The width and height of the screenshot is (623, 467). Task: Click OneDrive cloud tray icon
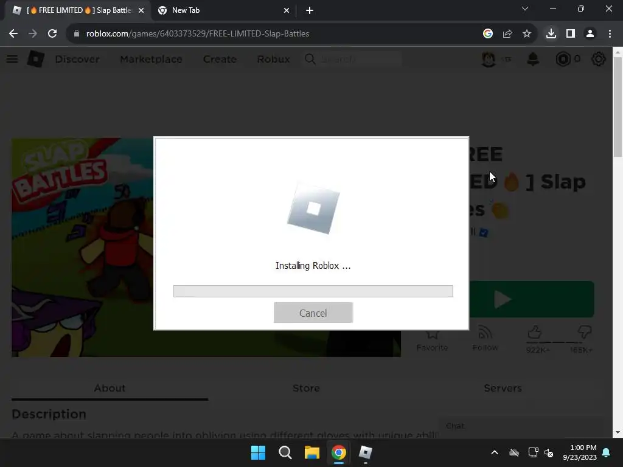514,452
